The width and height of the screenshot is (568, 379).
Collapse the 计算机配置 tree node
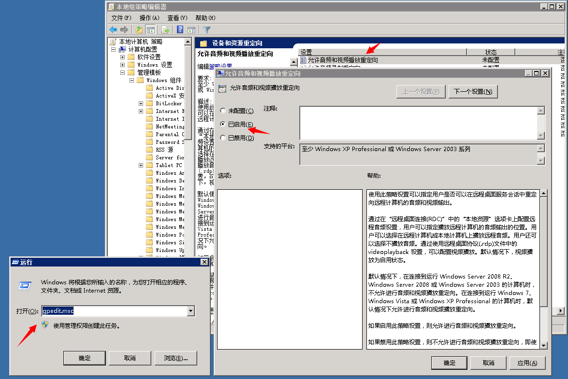click(x=114, y=49)
